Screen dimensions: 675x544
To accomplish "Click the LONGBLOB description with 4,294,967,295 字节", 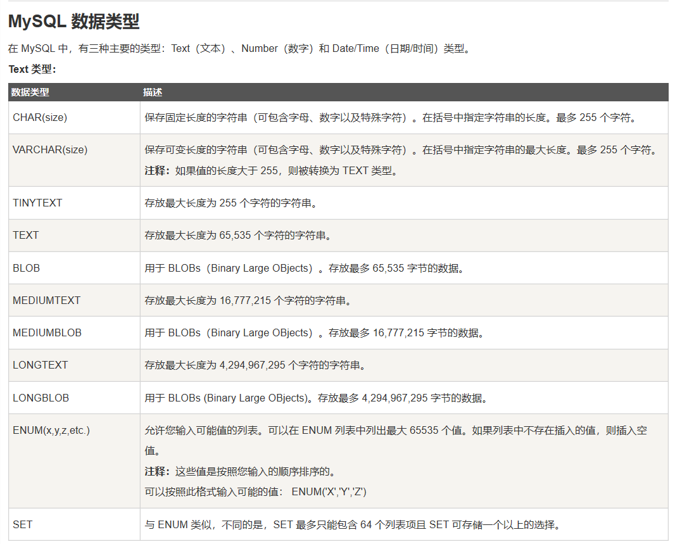I will click(317, 398).
